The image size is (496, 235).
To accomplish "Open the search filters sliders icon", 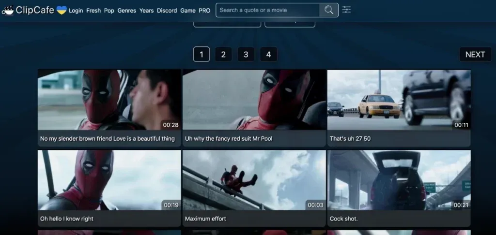I will coord(346,10).
